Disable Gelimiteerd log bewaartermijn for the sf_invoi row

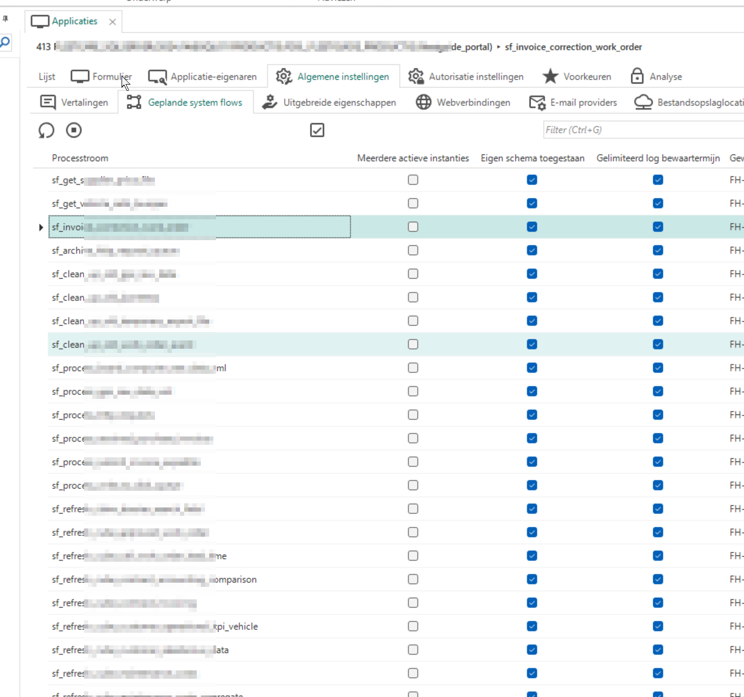pos(658,227)
